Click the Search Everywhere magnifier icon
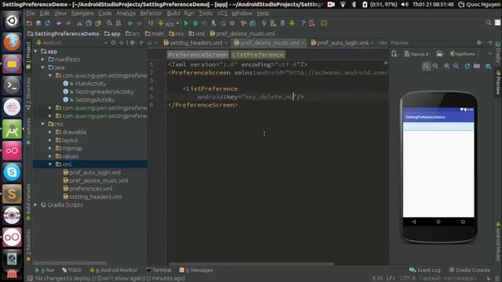This screenshot has width=502, height=282. click(488, 23)
